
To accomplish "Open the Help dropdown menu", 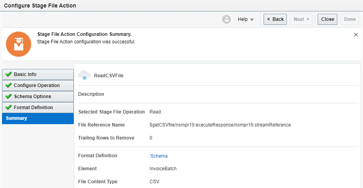I will point(246,19).
